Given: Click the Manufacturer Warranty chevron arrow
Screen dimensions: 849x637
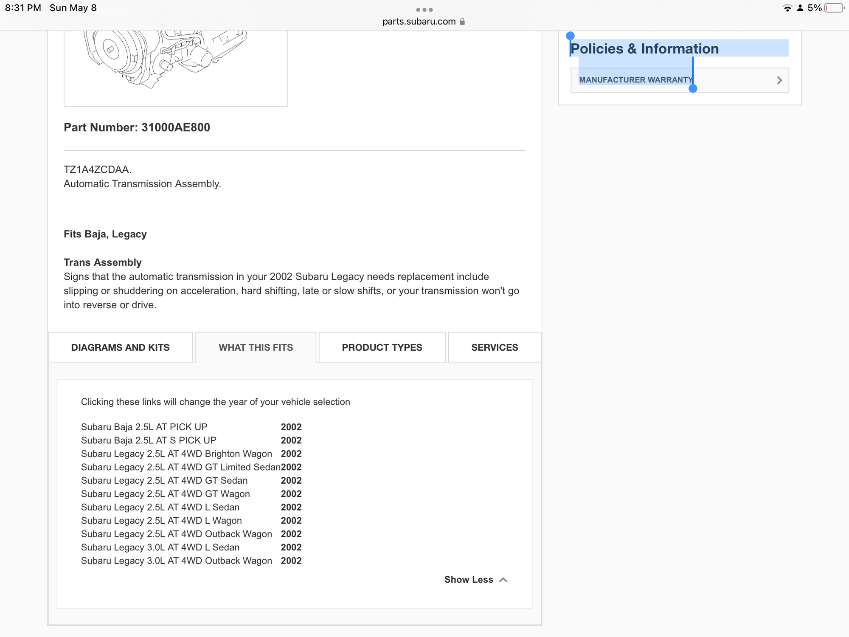Looking at the screenshot, I should [x=779, y=80].
